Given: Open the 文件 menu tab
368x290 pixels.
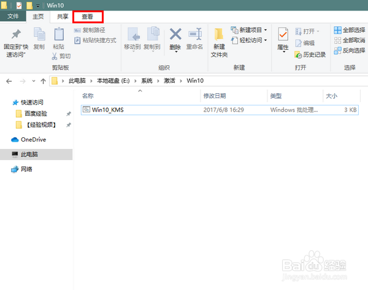Looking at the screenshot, I should point(13,16).
